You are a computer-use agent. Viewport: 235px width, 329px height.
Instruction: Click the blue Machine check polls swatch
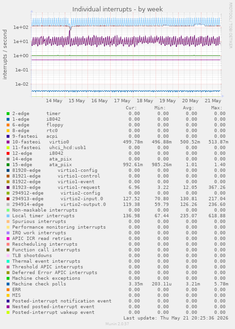8,284
